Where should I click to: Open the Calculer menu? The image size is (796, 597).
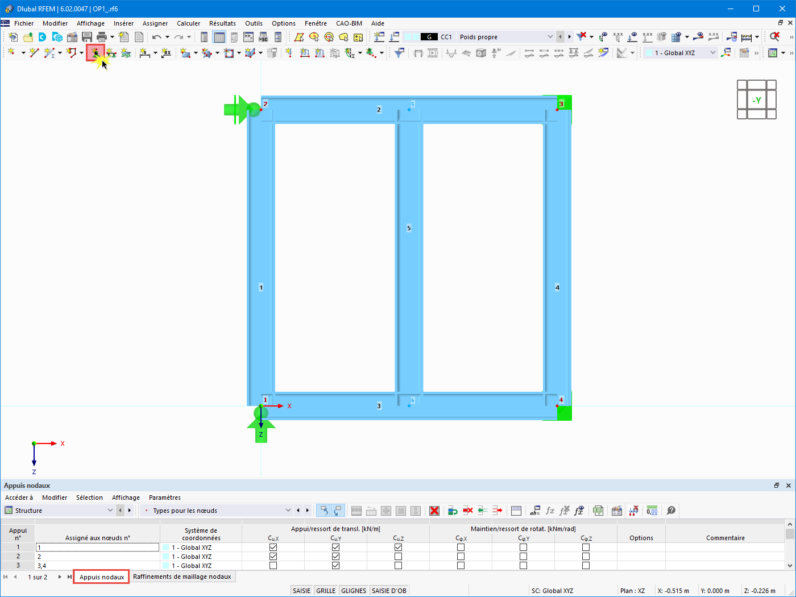pos(188,23)
